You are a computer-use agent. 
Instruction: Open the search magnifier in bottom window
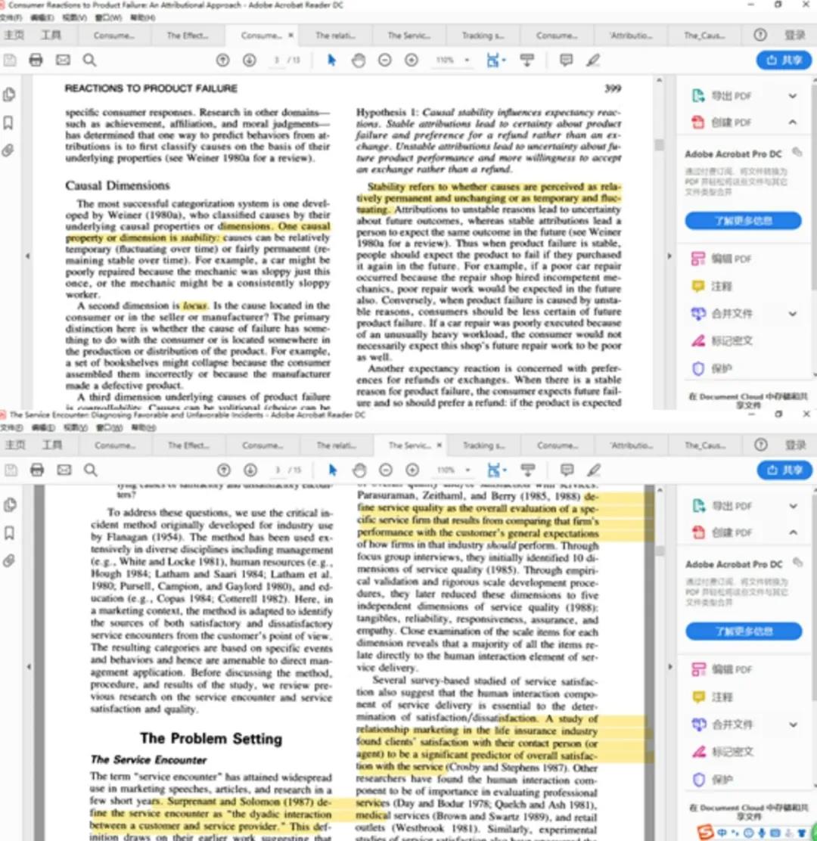coord(90,470)
